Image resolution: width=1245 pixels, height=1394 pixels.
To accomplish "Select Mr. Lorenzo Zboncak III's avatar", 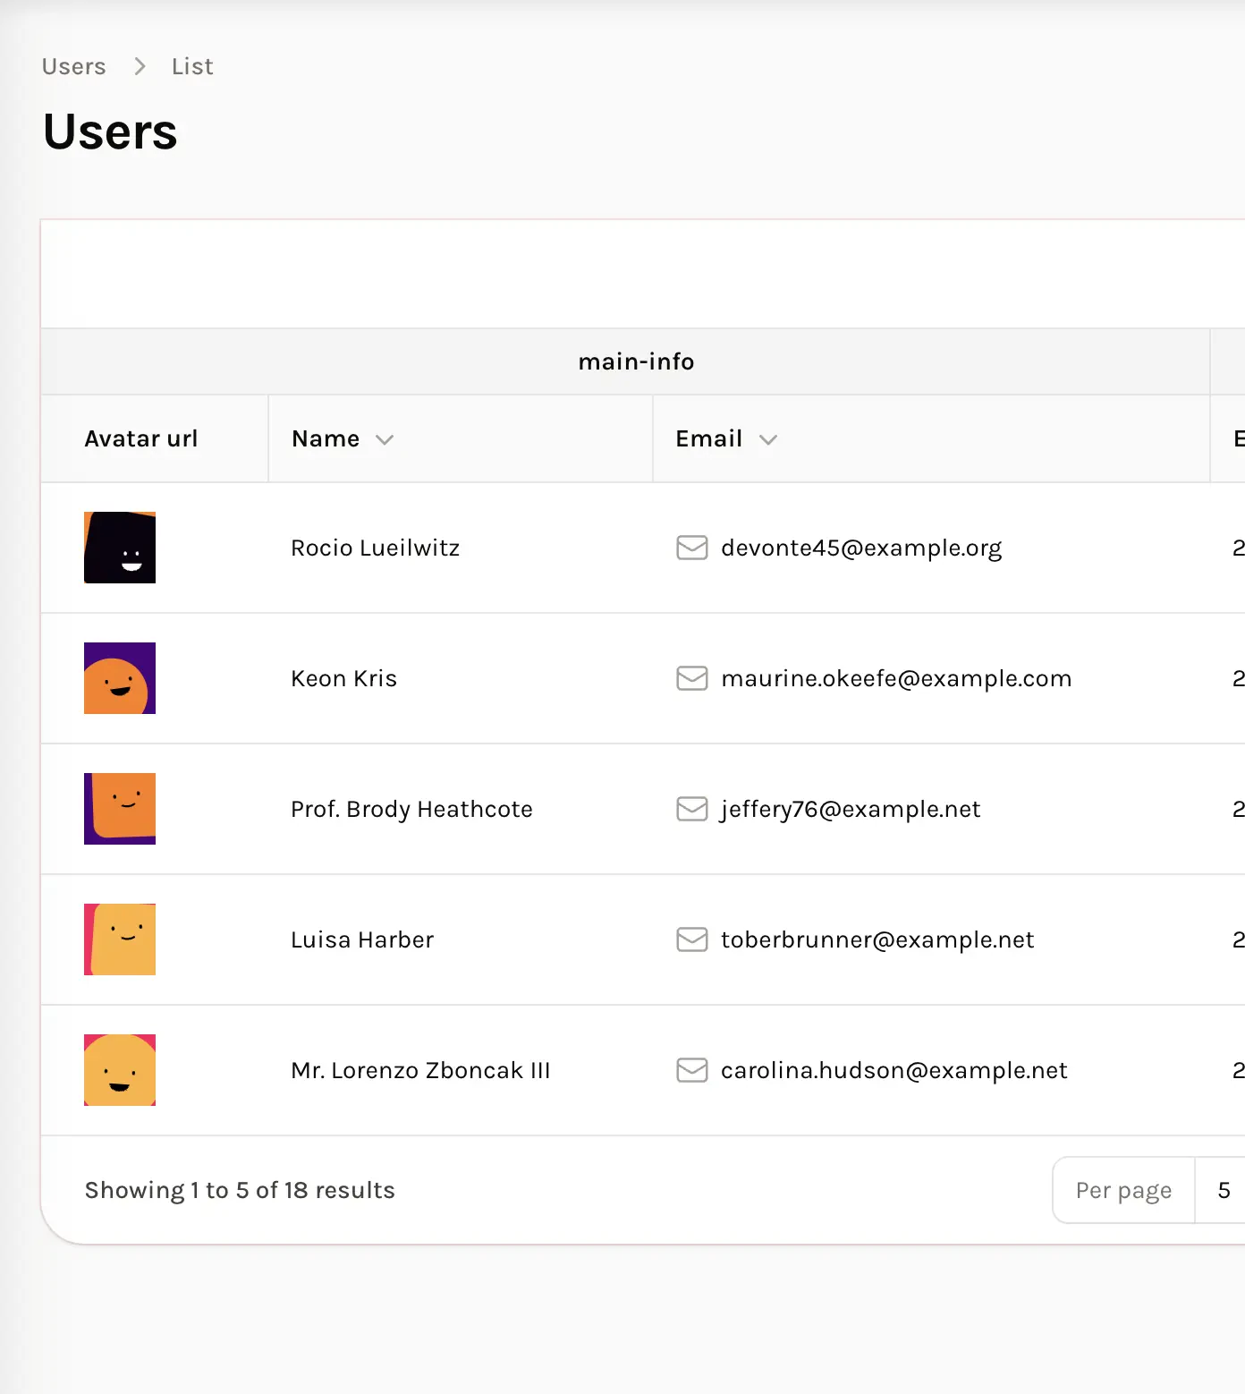I will 120,1070.
